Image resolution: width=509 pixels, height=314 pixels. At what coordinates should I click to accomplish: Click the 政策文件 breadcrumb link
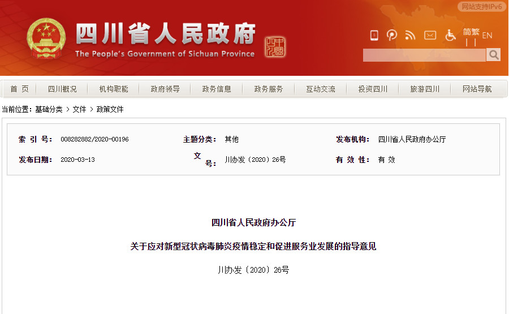pos(110,109)
